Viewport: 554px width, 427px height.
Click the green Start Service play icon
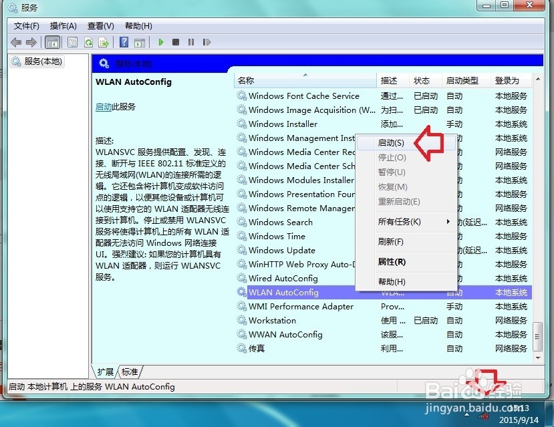pos(161,42)
